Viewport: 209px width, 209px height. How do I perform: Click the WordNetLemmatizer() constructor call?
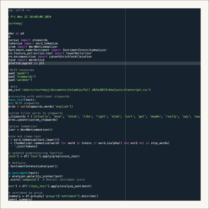[37, 130]
